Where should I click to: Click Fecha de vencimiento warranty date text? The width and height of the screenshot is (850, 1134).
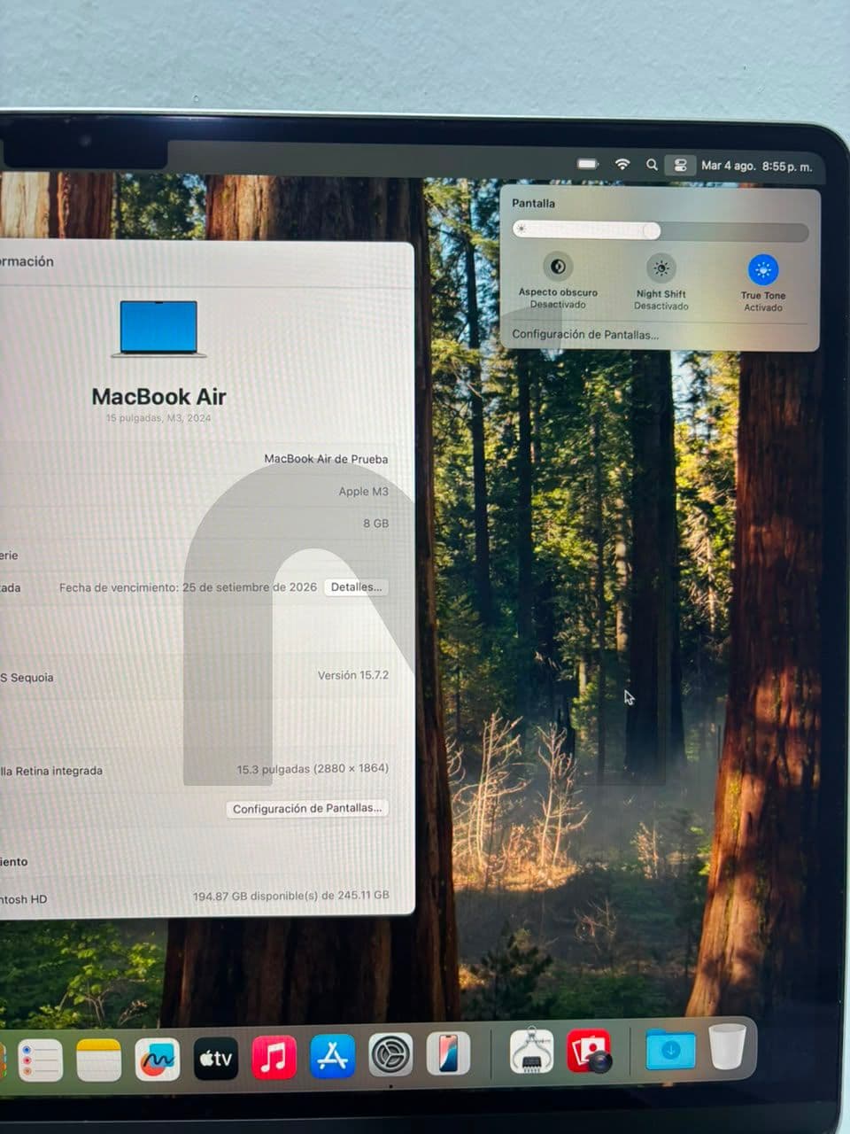(x=188, y=587)
